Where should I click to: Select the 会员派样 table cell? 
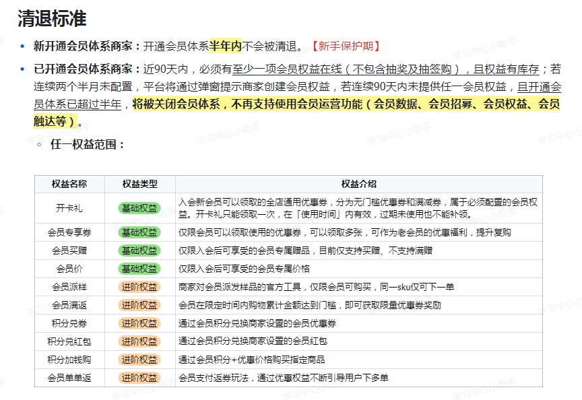[x=69, y=287]
